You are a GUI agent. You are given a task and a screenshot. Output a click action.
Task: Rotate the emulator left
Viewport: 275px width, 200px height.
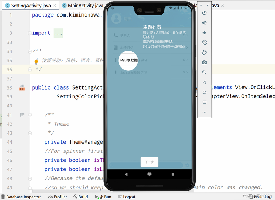[204, 42]
